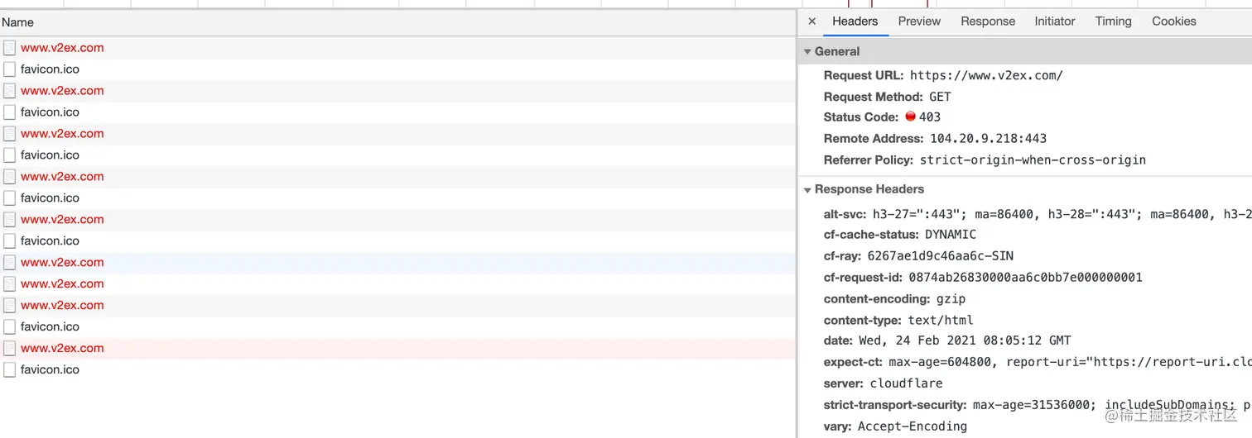The image size is (1252, 438).
Task: Select the first favicon.ico request
Action: click(x=50, y=69)
